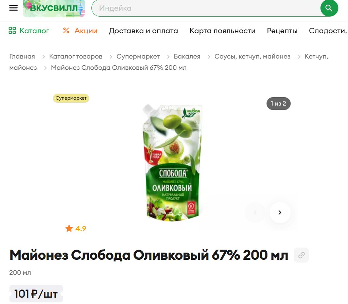Go to Рецепты section
This screenshot has height=304, width=348.
(282, 31)
